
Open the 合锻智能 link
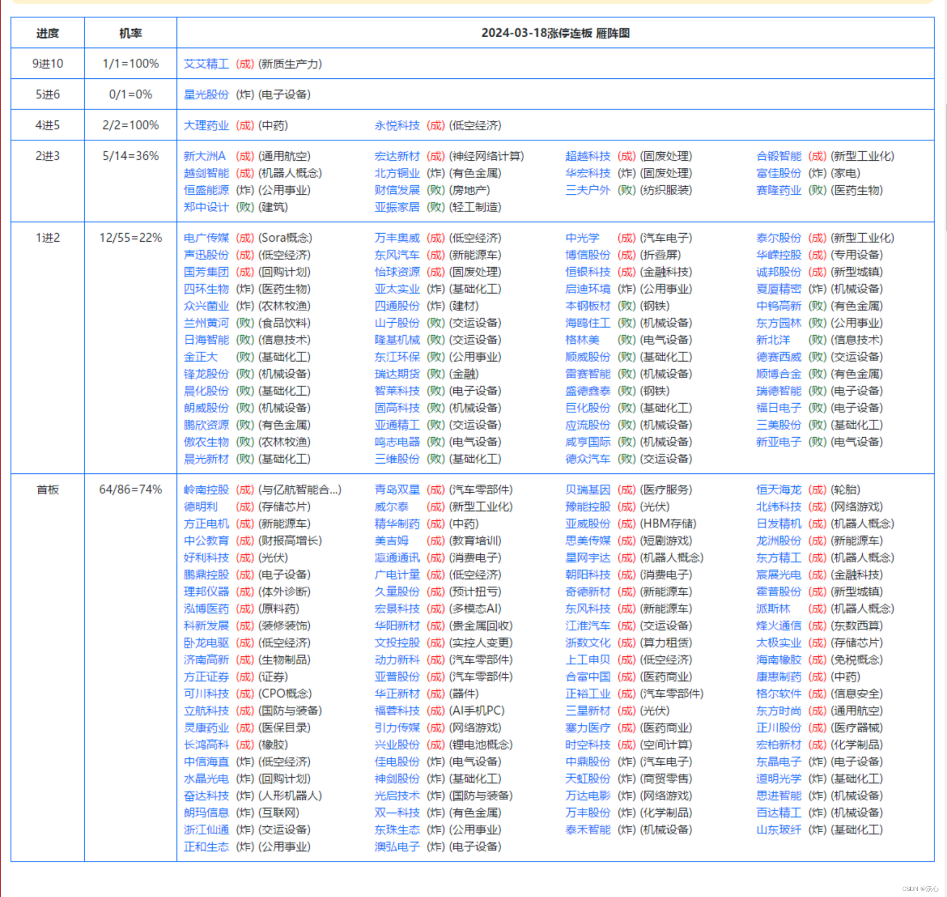[779, 156]
